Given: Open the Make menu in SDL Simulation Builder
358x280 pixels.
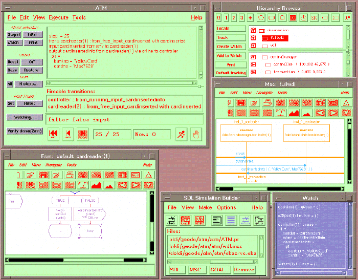Looking at the screenshot, I should pos(205,207).
